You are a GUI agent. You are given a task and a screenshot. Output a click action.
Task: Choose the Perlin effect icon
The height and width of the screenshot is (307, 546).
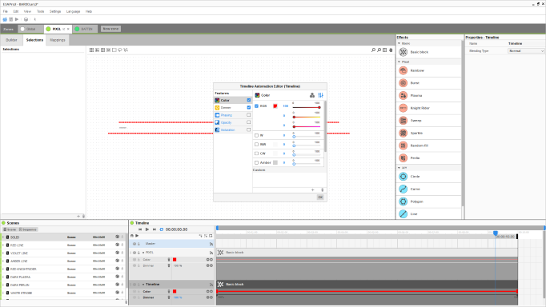click(x=403, y=158)
